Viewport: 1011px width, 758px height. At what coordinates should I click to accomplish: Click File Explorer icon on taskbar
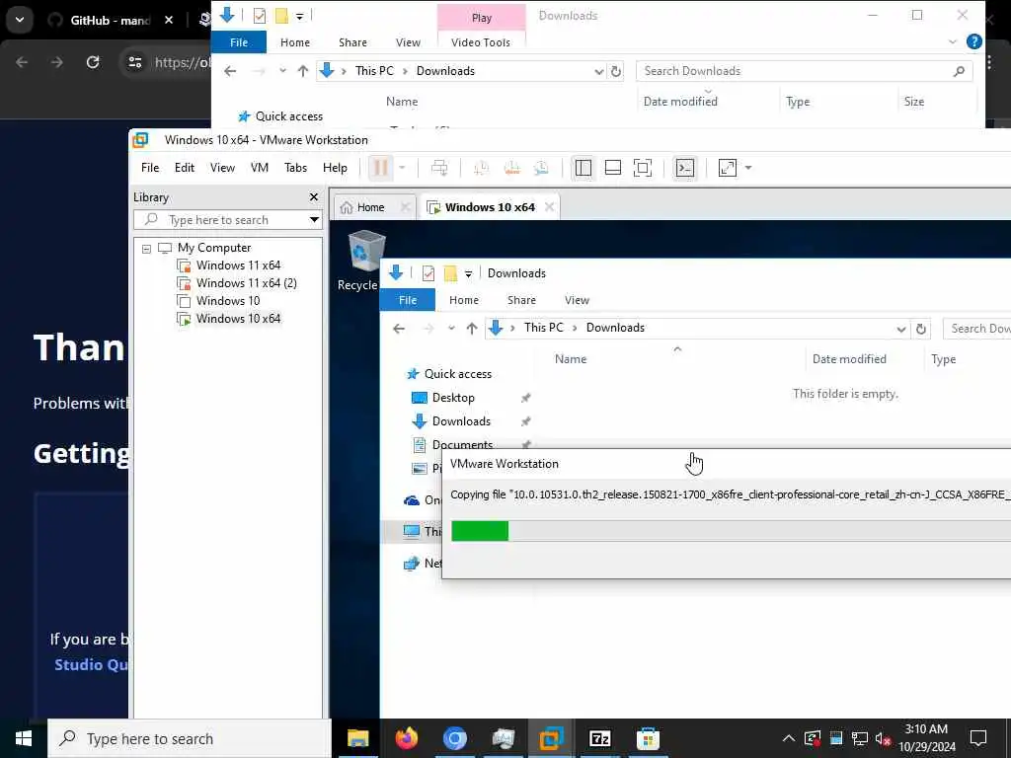358,738
